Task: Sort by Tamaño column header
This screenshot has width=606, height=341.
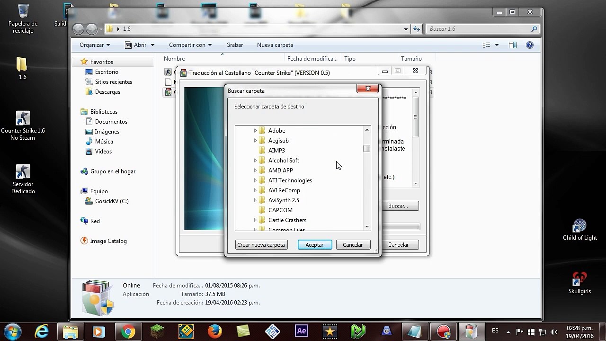Action: 417,59
